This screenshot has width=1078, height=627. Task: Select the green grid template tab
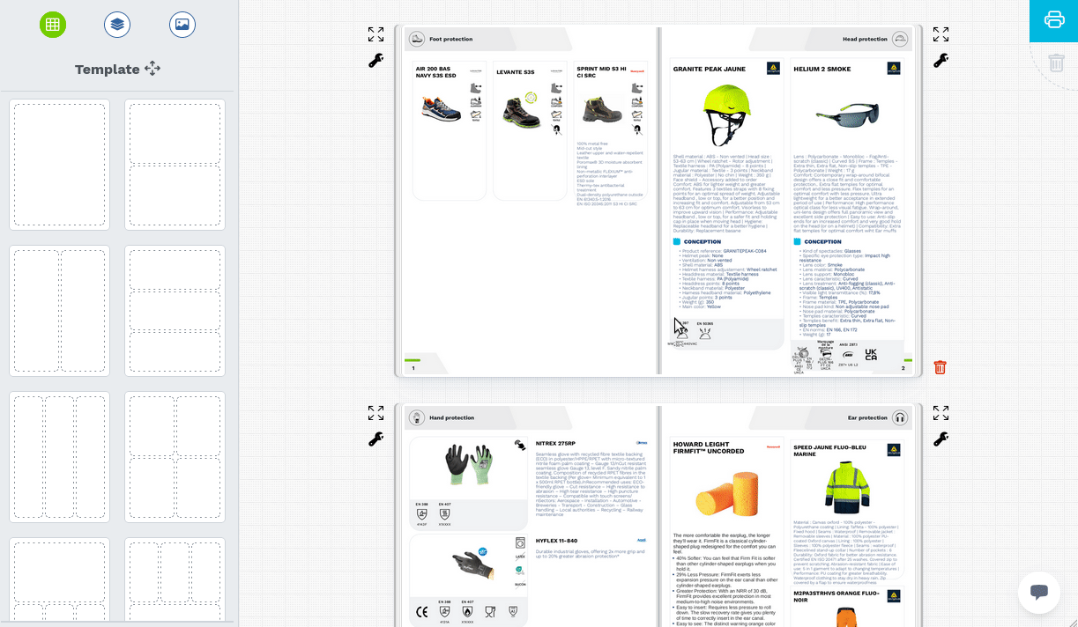coord(53,25)
